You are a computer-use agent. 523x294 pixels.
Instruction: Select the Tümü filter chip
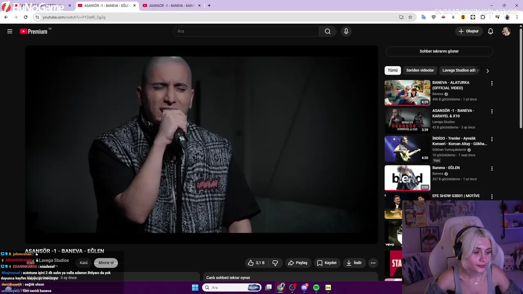coord(393,70)
